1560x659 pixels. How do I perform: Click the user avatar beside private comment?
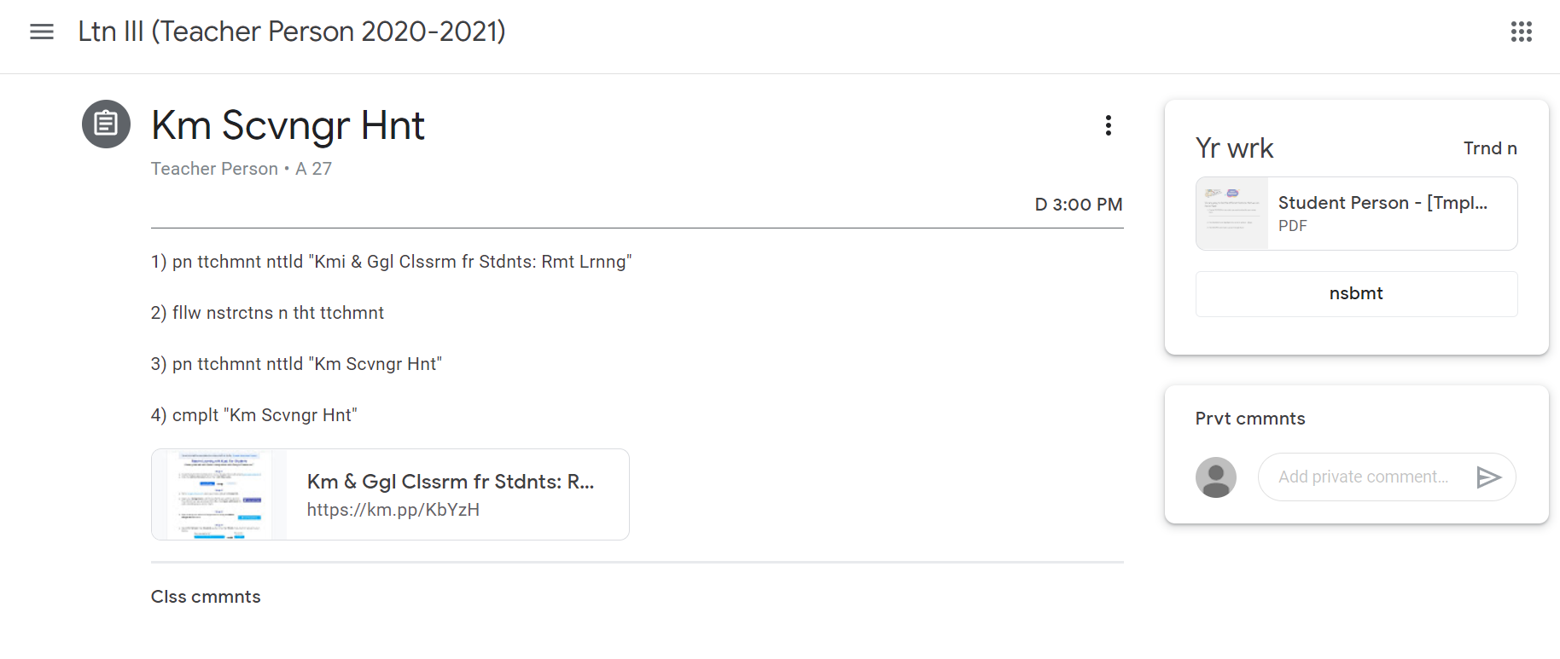[1215, 477]
